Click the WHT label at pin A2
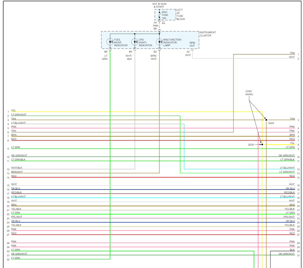Viewport: 303px width, 268px height. [188, 55]
